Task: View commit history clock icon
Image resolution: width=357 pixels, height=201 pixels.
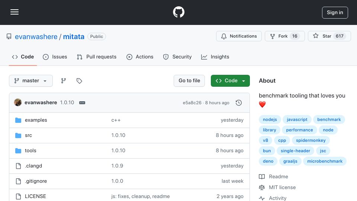Action: (239, 103)
